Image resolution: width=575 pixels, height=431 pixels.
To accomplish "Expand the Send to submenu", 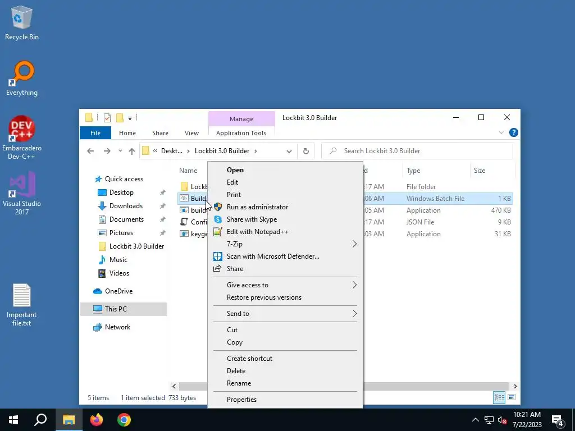I will pos(285,314).
